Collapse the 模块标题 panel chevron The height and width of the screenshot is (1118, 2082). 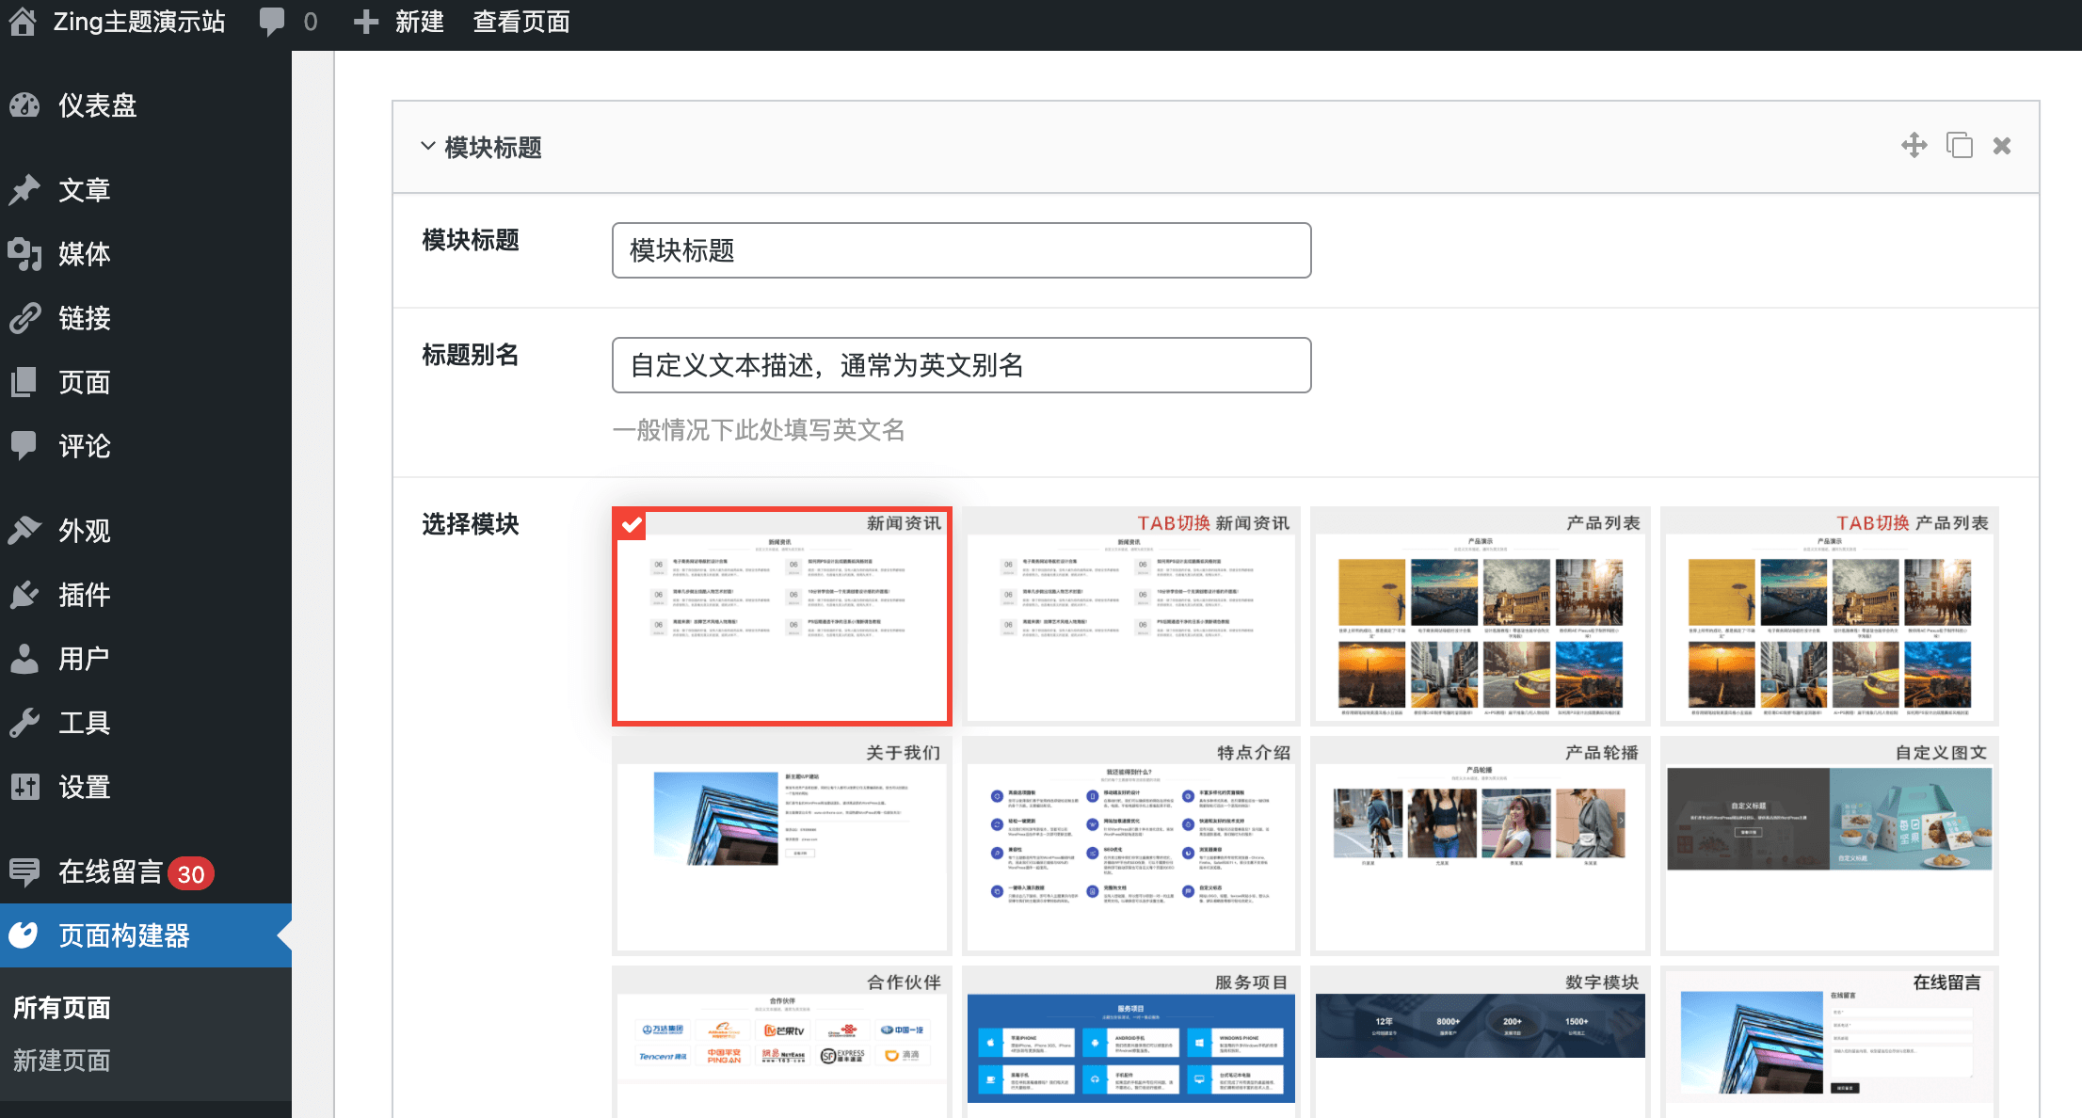427,146
